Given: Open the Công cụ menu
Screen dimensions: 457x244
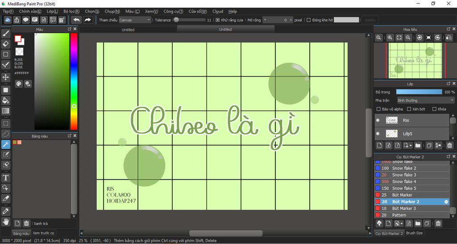Looking at the screenshot, I should (174, 11).
